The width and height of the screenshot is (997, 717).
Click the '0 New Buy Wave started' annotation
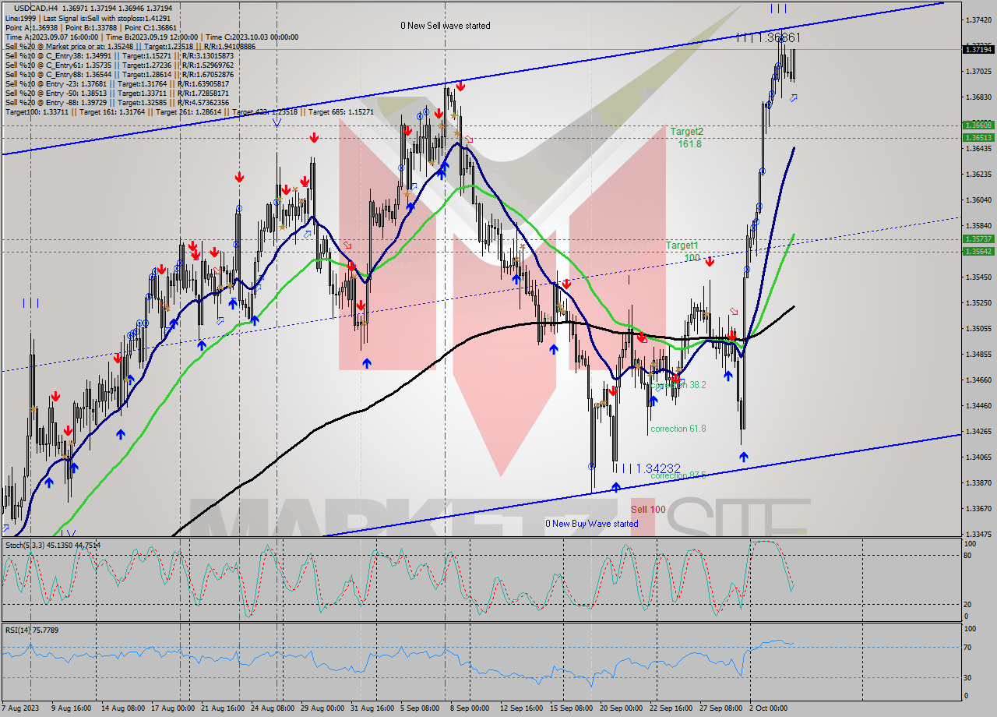(x=590, y=524)
